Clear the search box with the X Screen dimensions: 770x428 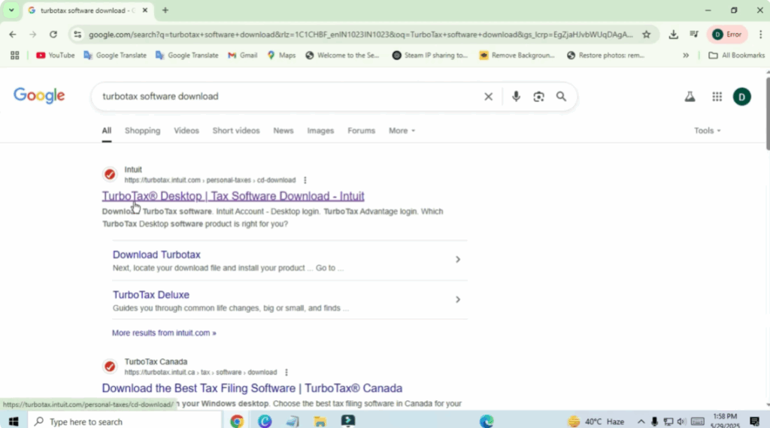pos(488,97)
